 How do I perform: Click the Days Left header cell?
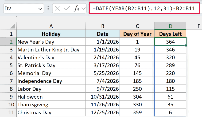(x=170, y=34)
